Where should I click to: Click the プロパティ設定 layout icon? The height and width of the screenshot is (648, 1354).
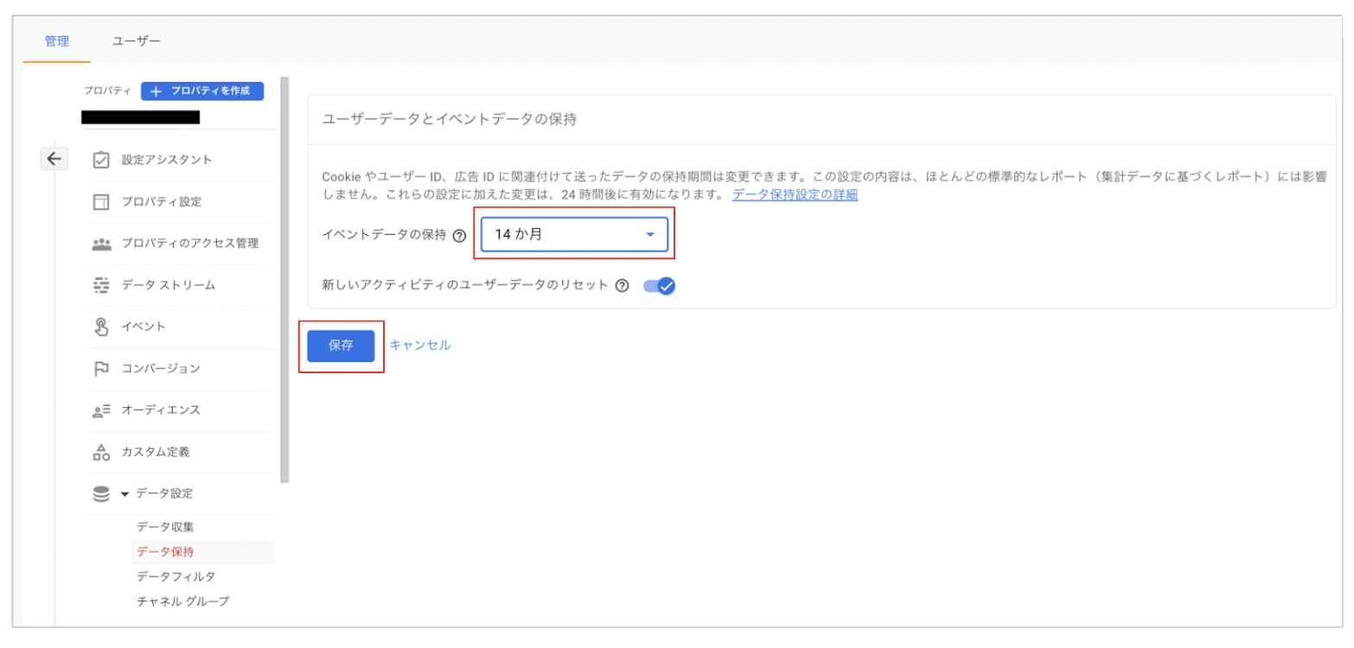click(101, 201)
